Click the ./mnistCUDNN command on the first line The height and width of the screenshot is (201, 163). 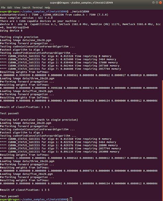[x=79, y=11]
